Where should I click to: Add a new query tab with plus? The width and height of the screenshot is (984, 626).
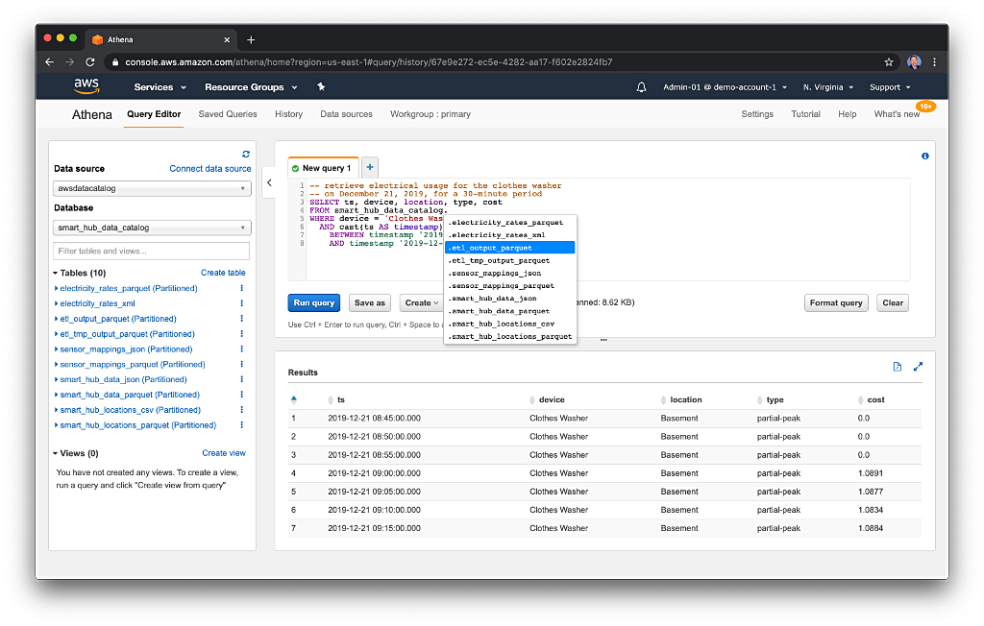pyautogui.click(x=370, y=167)
